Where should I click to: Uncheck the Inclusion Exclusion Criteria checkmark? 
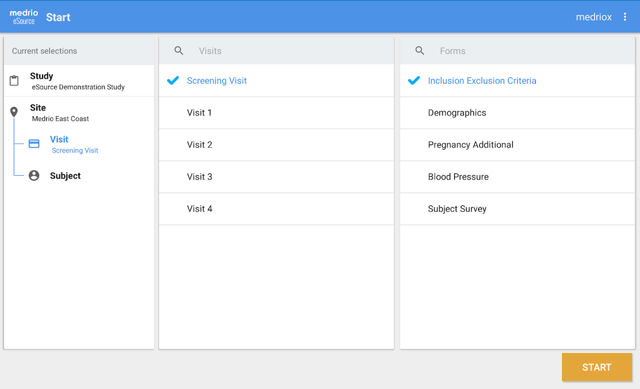pyautogui.click(x=414, y=81)
